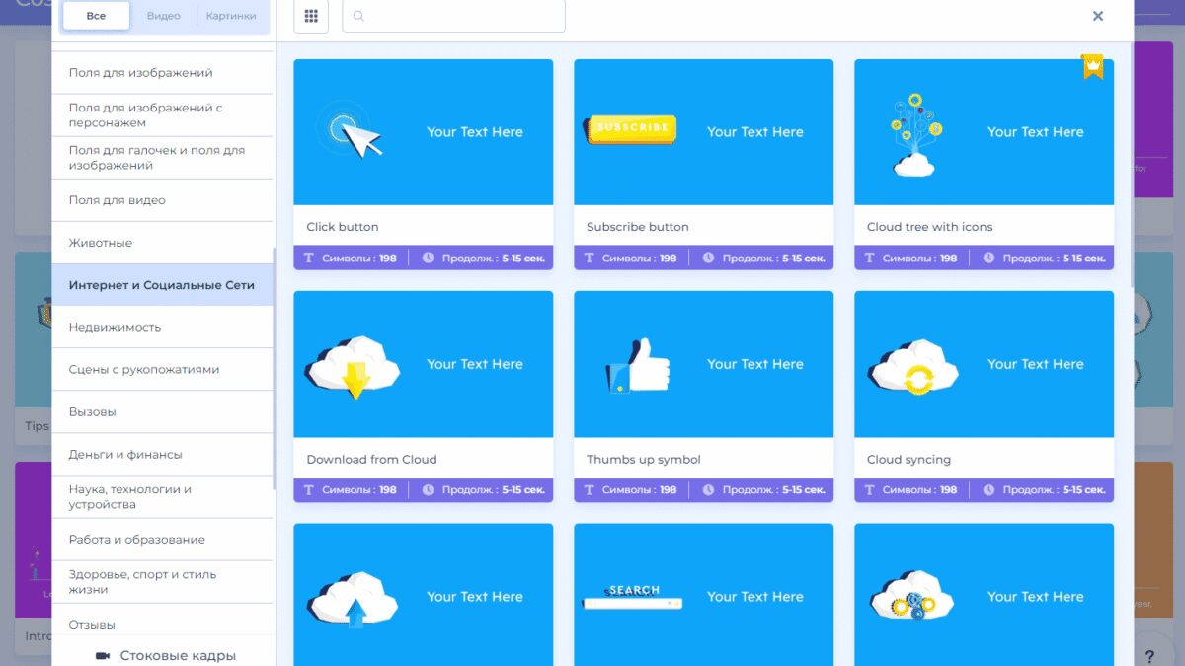Select the Download from Cloud scene
The image size is (1185, 666).
coord(423,364)
